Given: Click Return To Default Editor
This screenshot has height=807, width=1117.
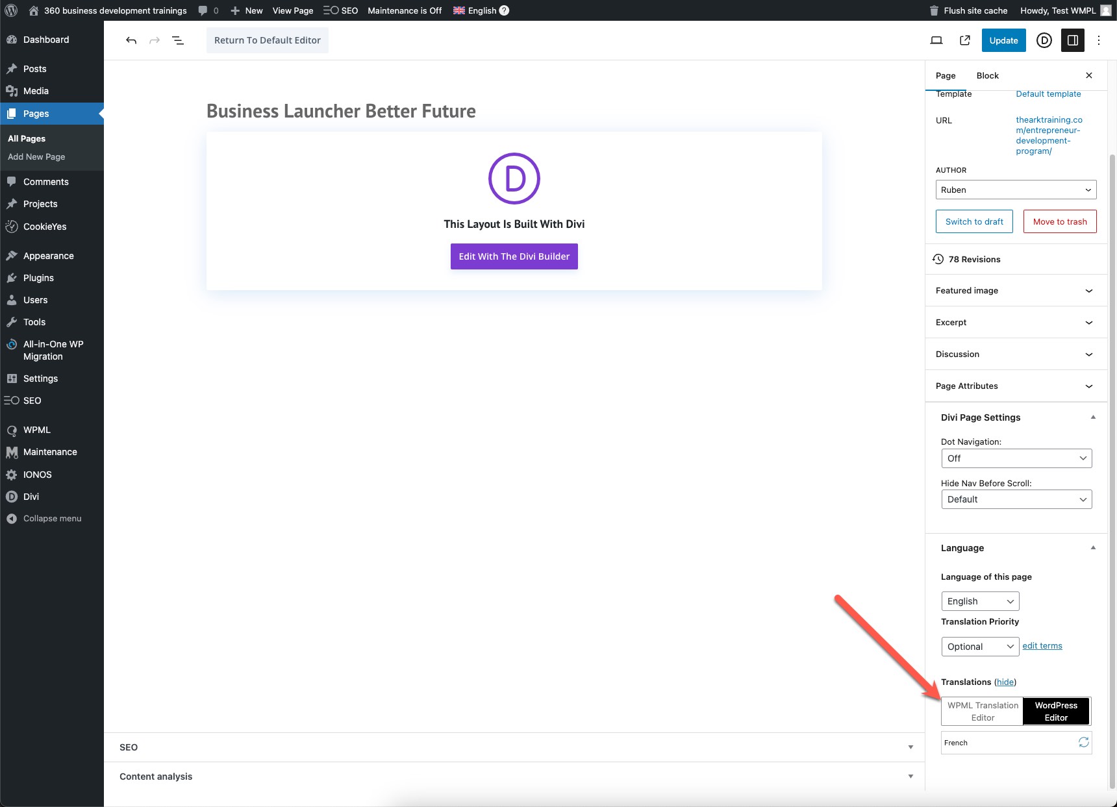Looking at the screenshot, I should (268, 40).
